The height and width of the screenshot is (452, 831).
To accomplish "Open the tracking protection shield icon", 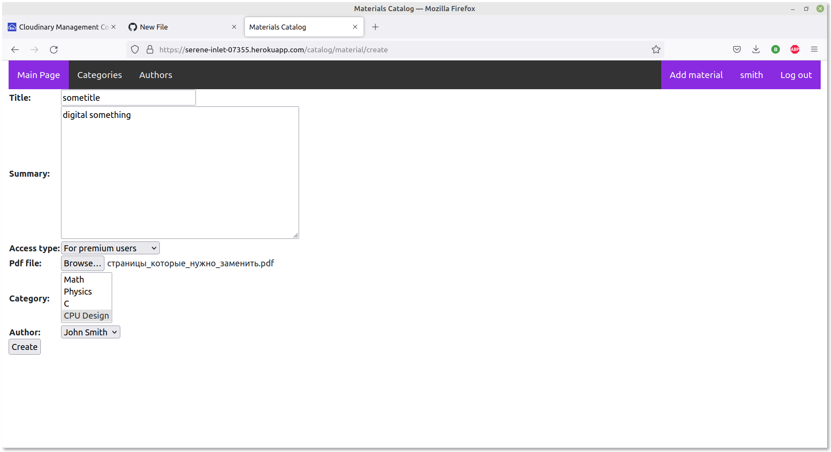I will pyautogui.click(x=135, y=50).
